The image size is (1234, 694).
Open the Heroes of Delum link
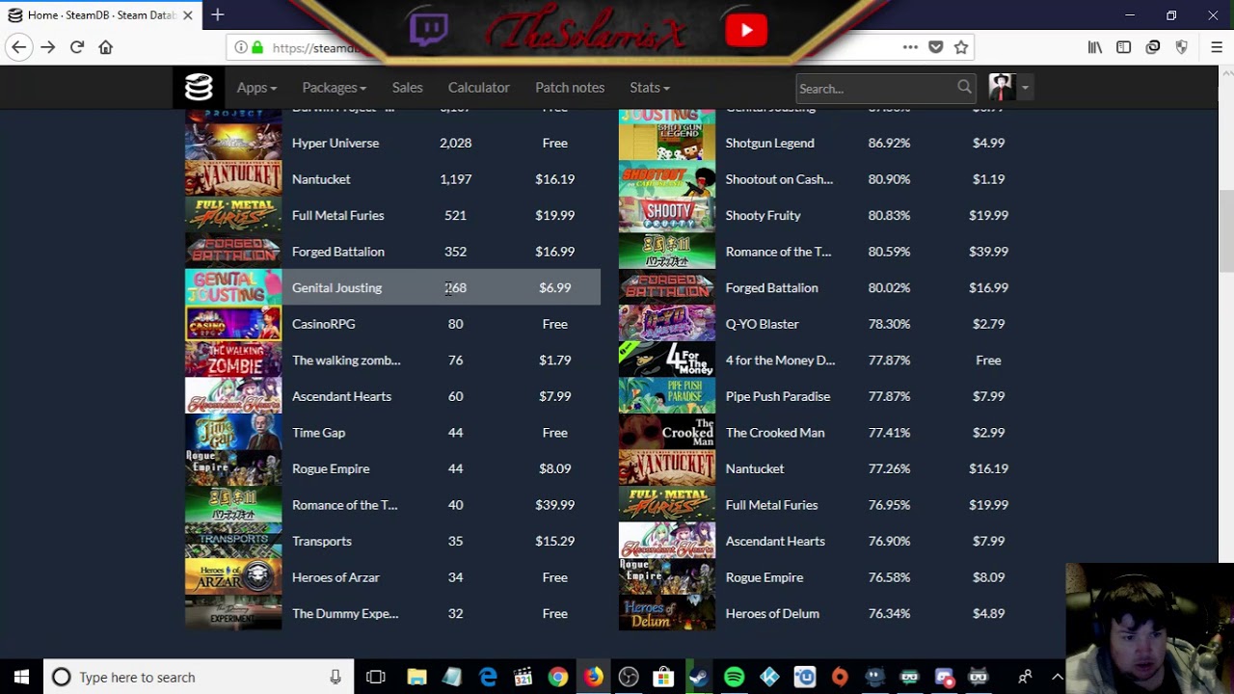click(772, 613)
